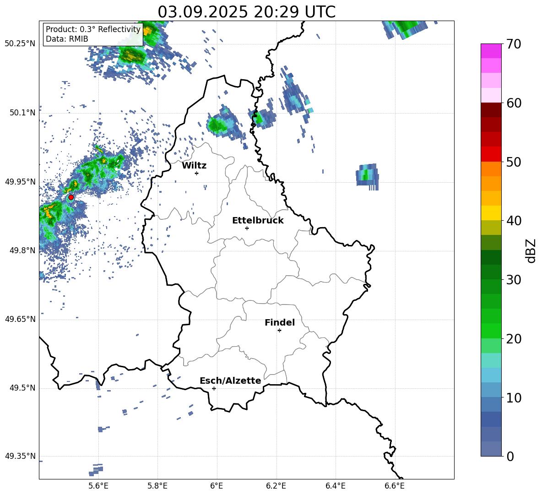Click the 49.95°N latitude label
The width and height of the screenshot is (542, 495).
coord(20,181)
